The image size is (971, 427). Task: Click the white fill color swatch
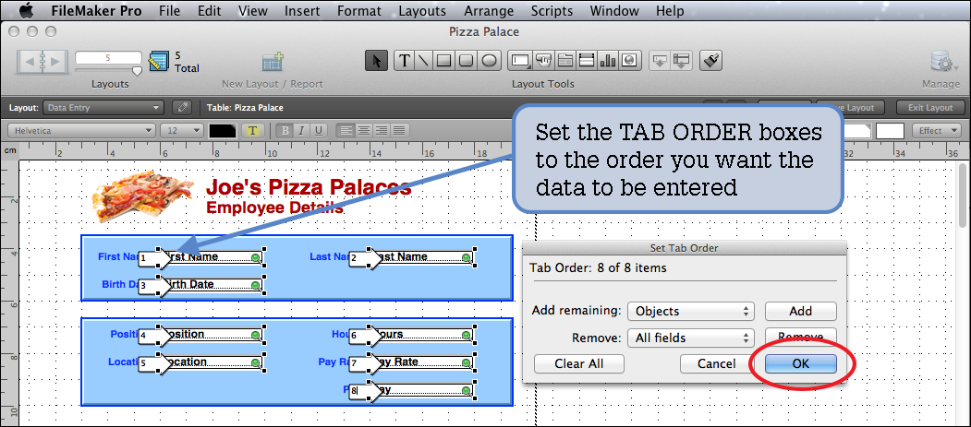(x=890, y=130)
